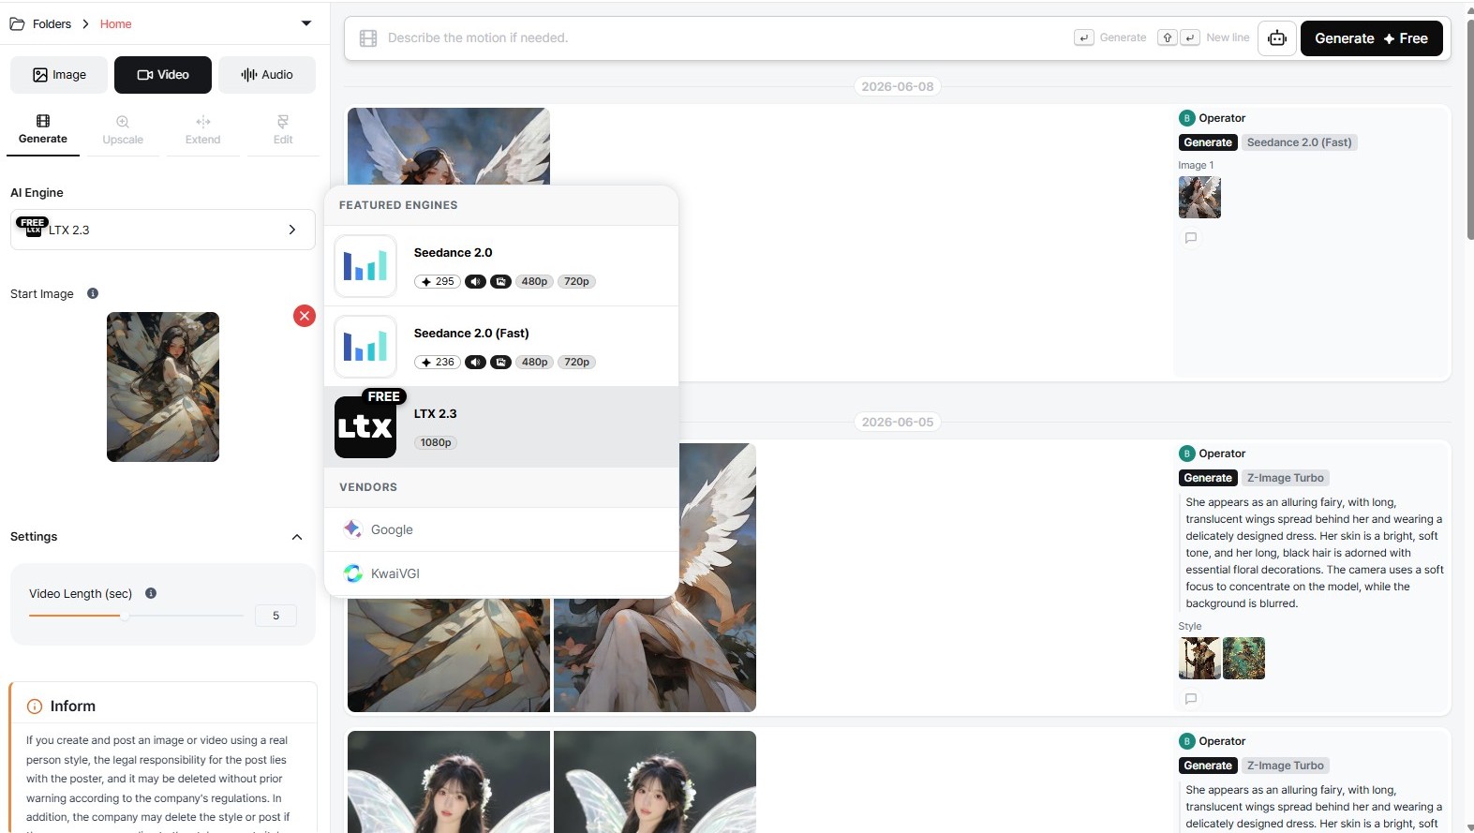Click the audio icon under Seedance 2.0

pyautogui.click(x=476, y=282)
